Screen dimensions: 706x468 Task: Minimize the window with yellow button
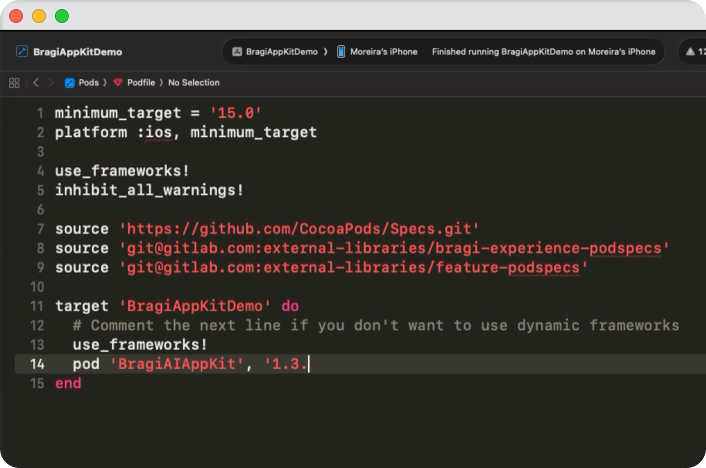(x=39, y=16)
